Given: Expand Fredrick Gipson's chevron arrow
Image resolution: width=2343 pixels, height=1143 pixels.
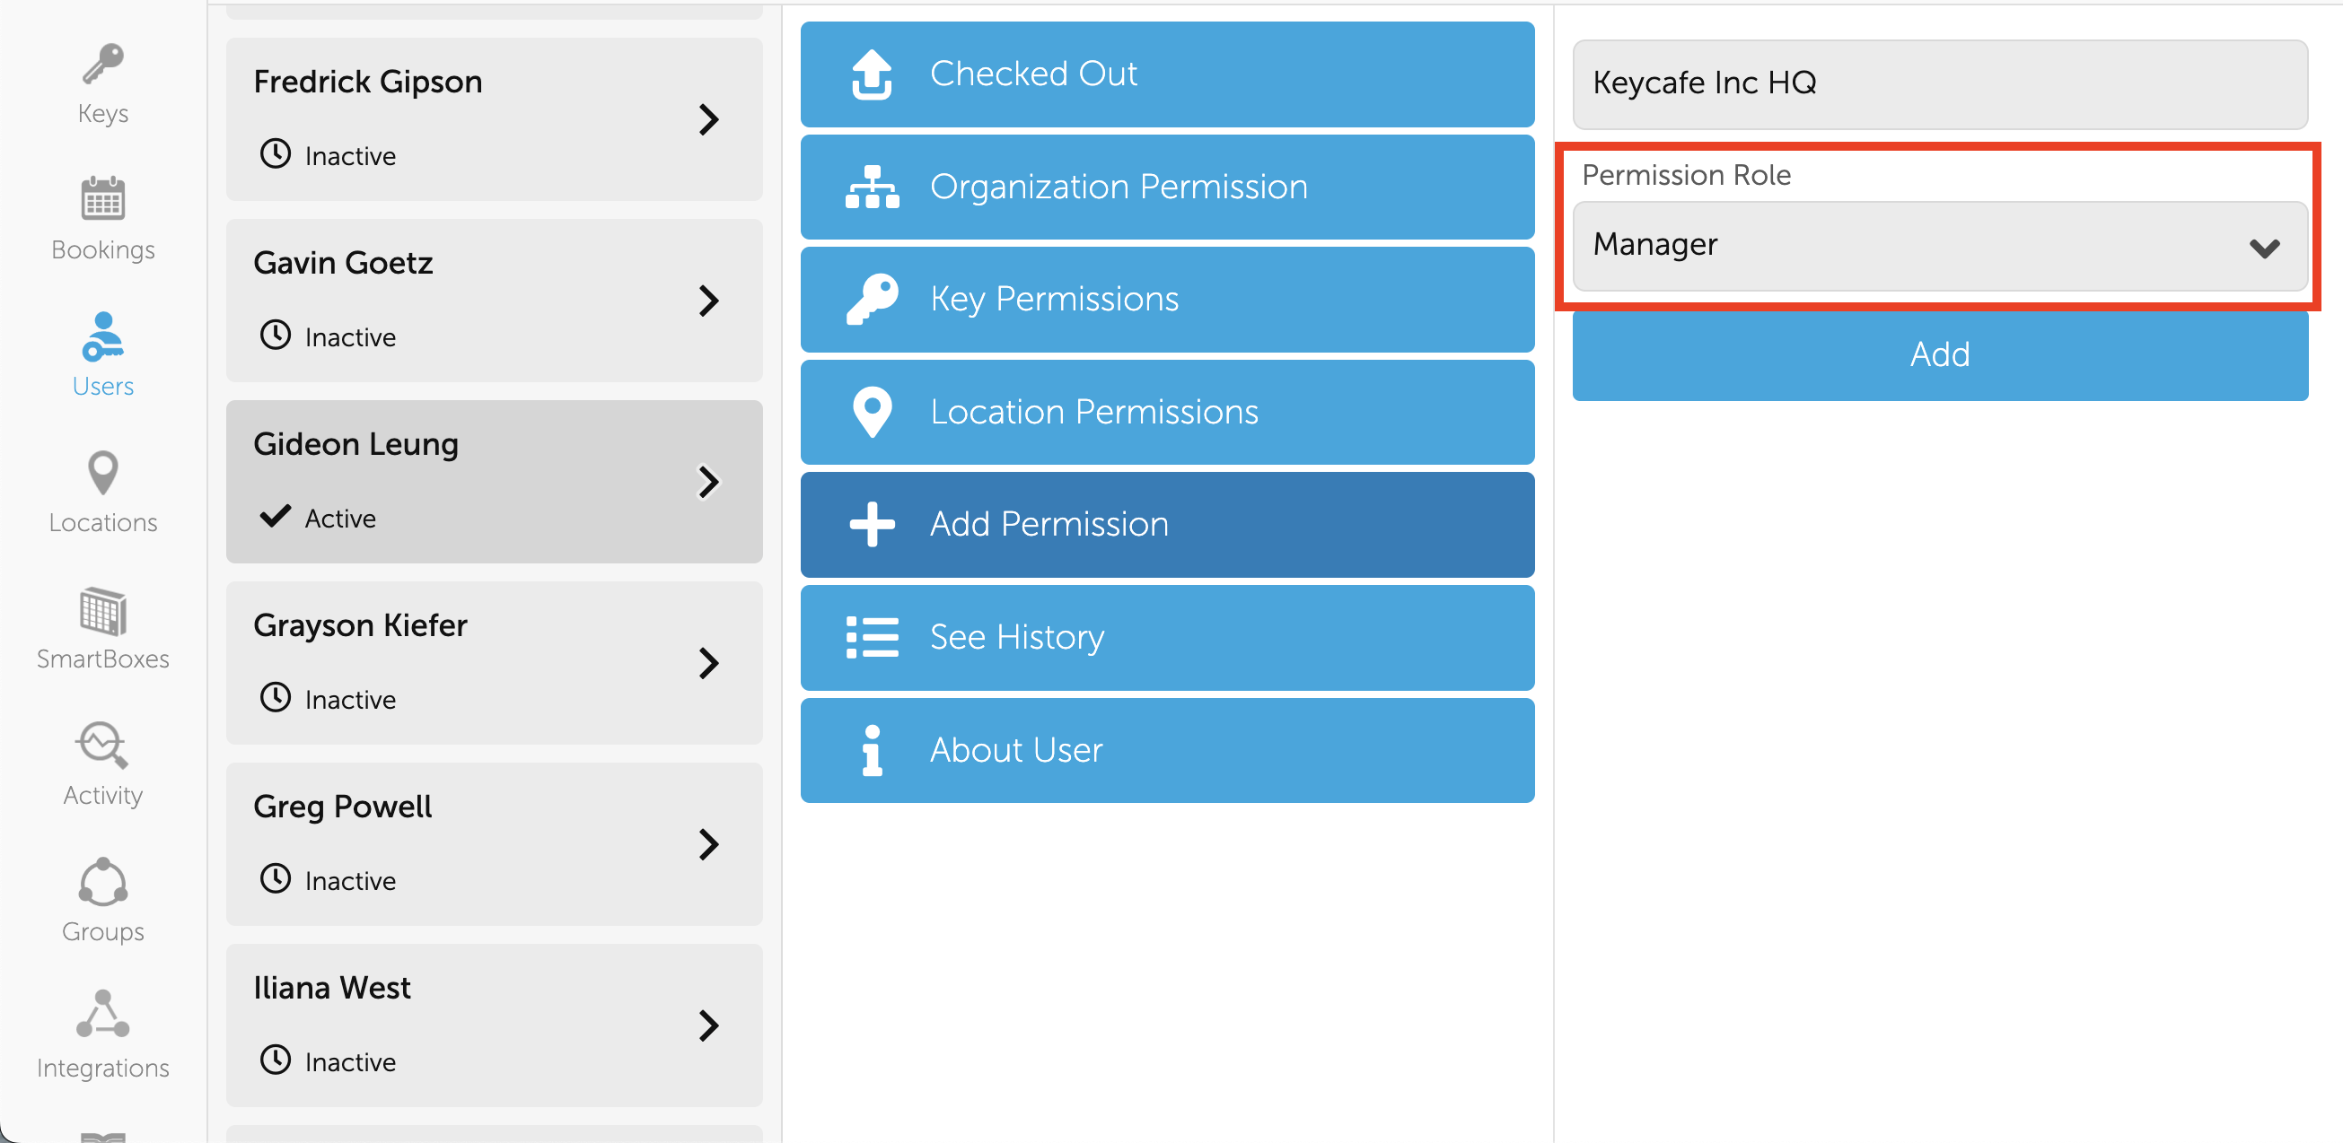Looking at the screenshot, I should (x=708, y=119).
